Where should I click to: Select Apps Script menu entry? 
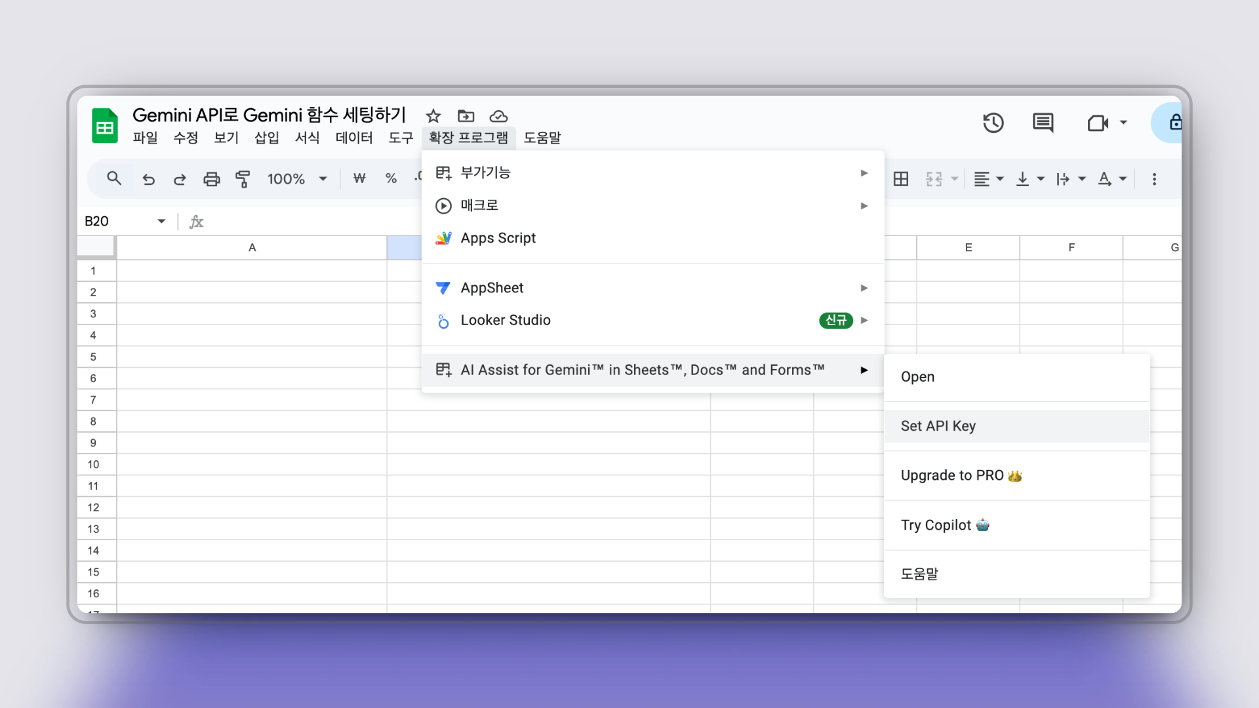[653, 238]
